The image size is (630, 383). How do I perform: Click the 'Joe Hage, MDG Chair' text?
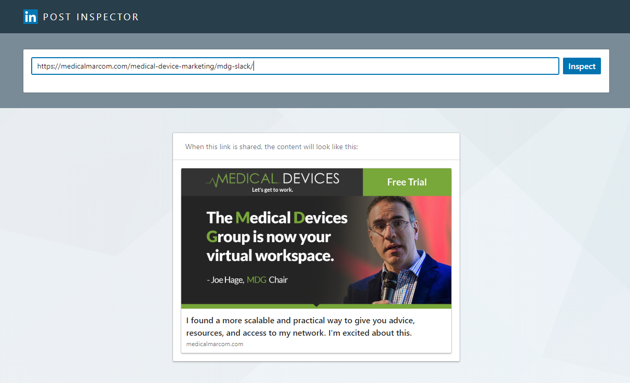click(247, 280)
